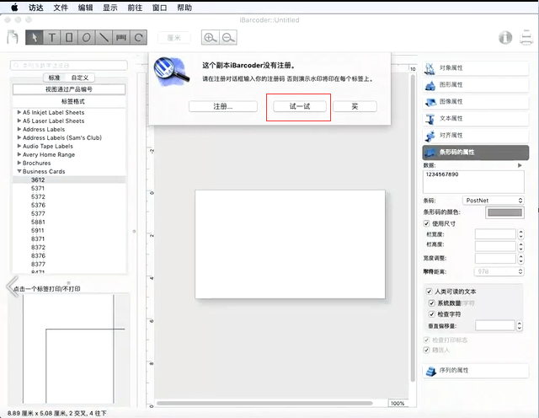
Task: Toggle 使用尺寸 checkbox
Action: 427,223
